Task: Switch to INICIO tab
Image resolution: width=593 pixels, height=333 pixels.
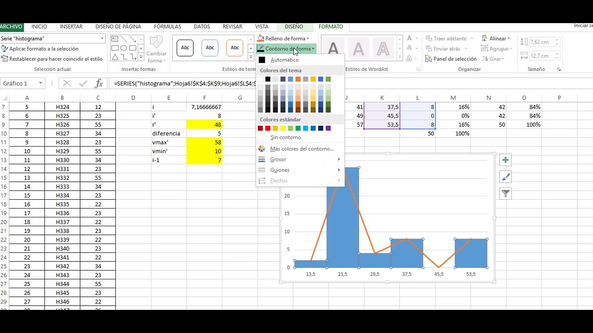Action: [x=39, y=27]
